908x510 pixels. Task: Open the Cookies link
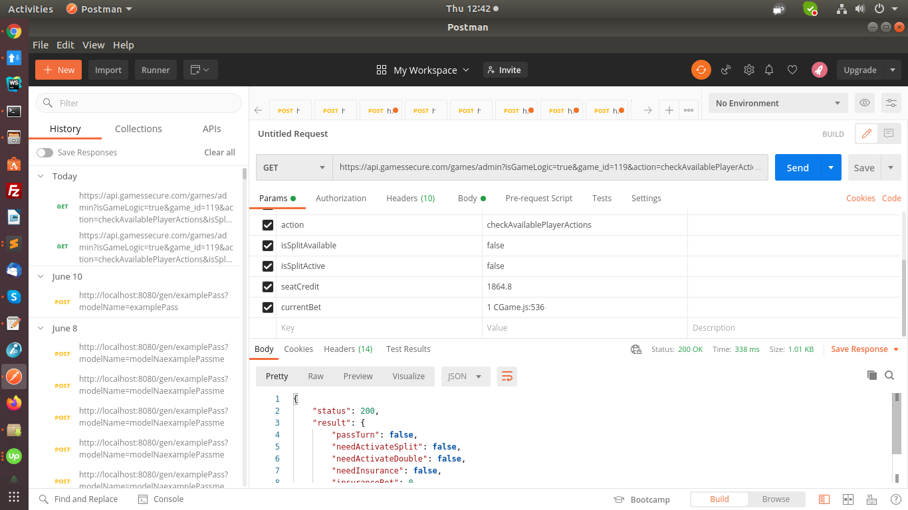[x=860, y=199]
